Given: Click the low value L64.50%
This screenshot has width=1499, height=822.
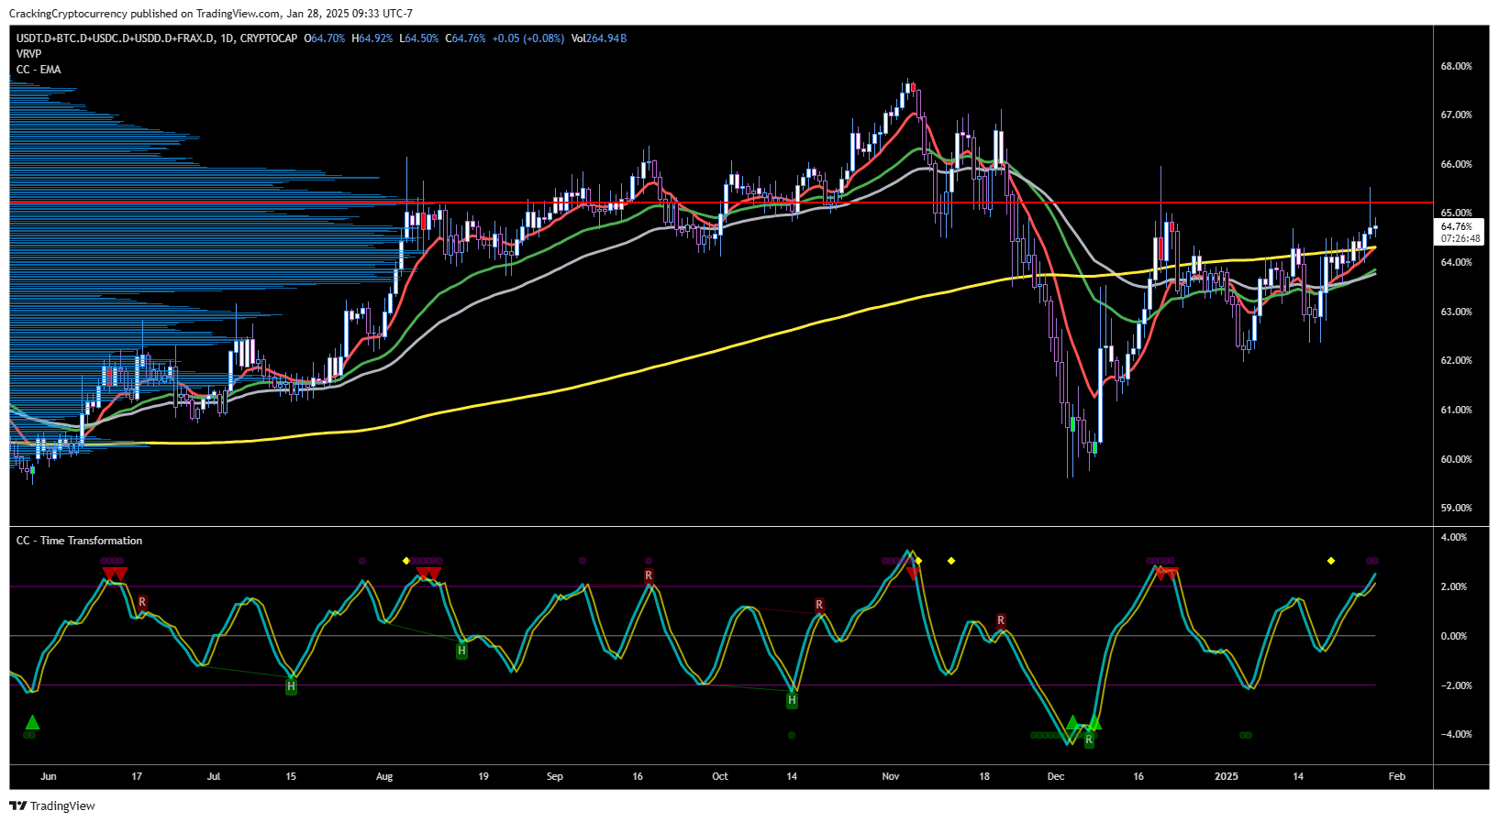Looking at the screenshot, I should pyautogui.click(x=419, y=38).
